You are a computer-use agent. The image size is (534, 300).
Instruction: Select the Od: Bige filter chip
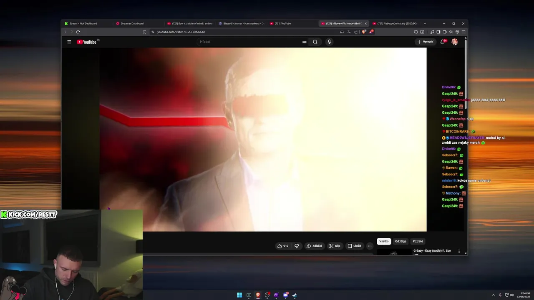pyautogui.click(x=400, y=241)
